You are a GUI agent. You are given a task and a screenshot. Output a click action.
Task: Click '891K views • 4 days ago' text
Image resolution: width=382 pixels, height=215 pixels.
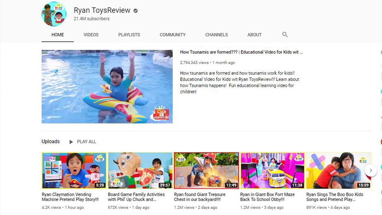coord(328,207)
